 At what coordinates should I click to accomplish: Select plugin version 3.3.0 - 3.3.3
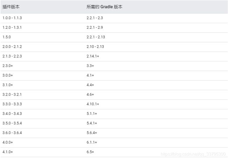[x=12, y=104]
